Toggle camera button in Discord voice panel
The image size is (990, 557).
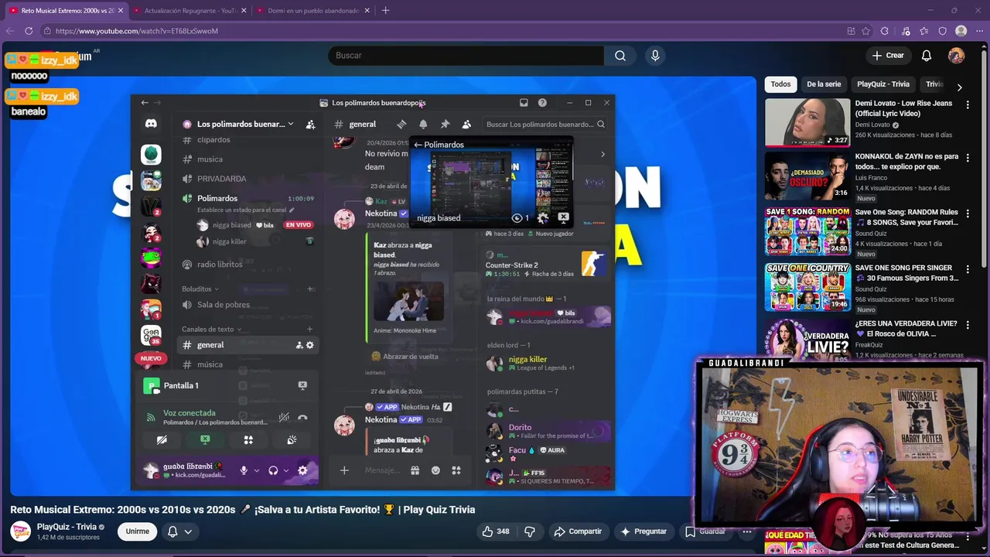point(162,439)
